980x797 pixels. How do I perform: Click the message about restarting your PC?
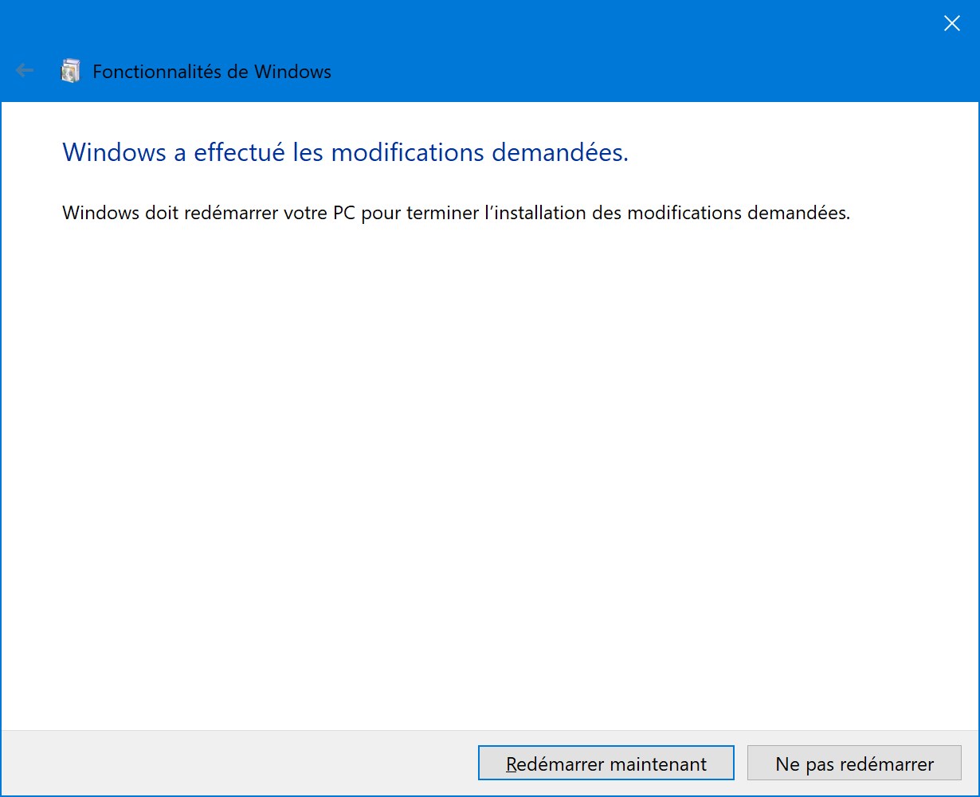(457, 214)
